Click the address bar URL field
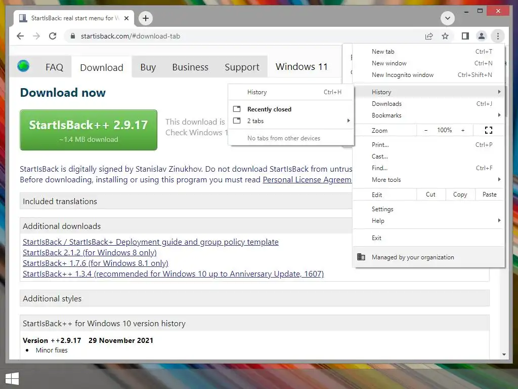 tap(244, 36)
